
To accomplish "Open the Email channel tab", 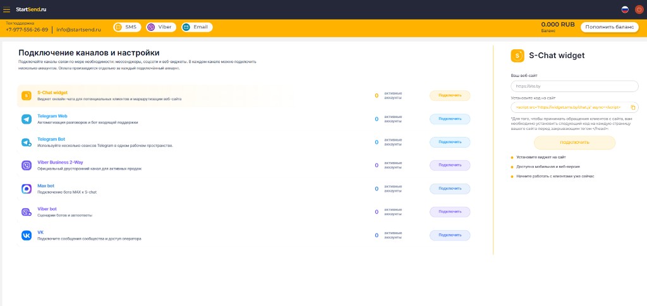I will coord(197,27).
